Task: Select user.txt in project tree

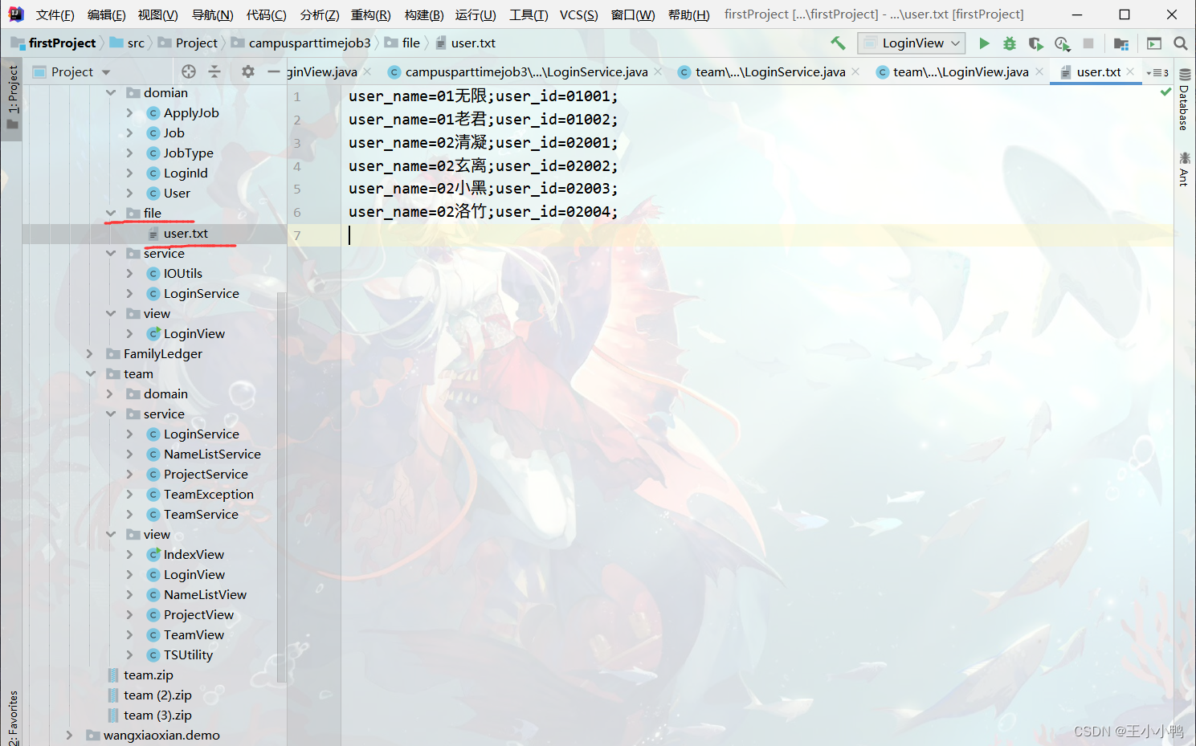Action: point(186,234)
